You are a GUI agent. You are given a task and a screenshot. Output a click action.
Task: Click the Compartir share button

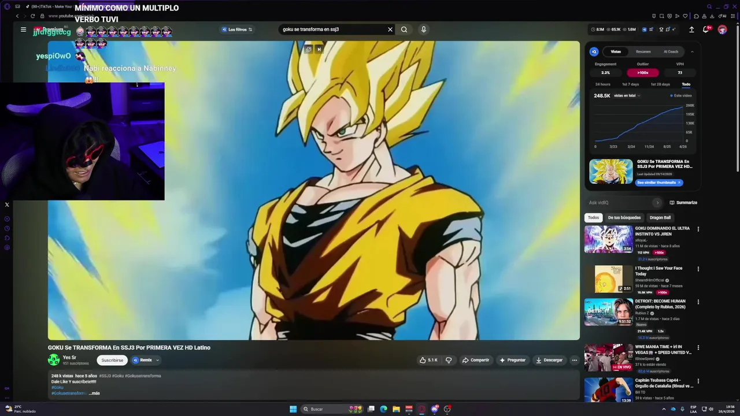click(476, 360)
